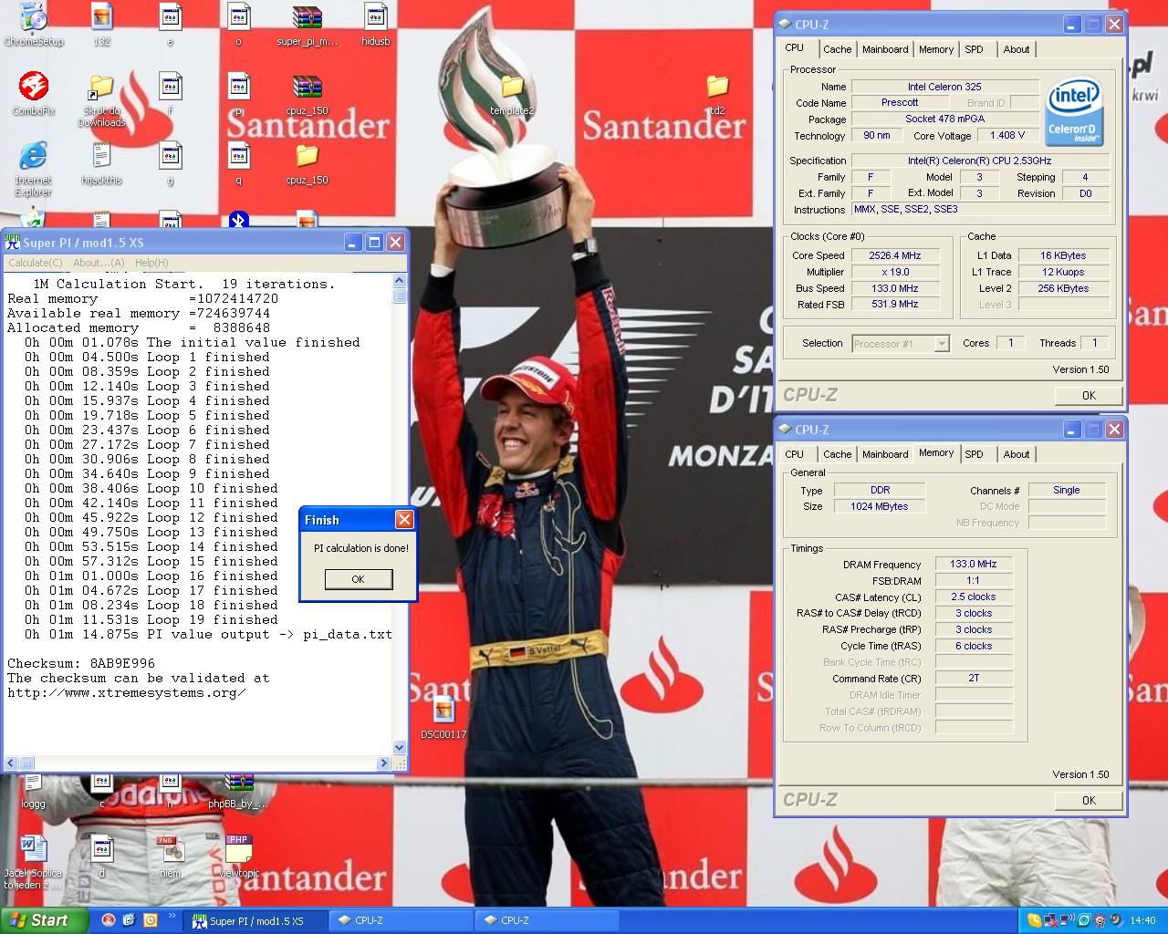Open the Help menu in Super PI
The width and height of the screenshot is (1168, 934).
coord(151,263)
